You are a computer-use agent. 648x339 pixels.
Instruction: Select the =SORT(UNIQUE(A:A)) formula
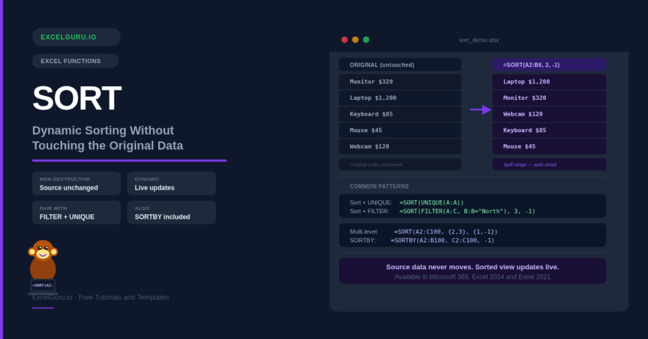pos(432,203)
